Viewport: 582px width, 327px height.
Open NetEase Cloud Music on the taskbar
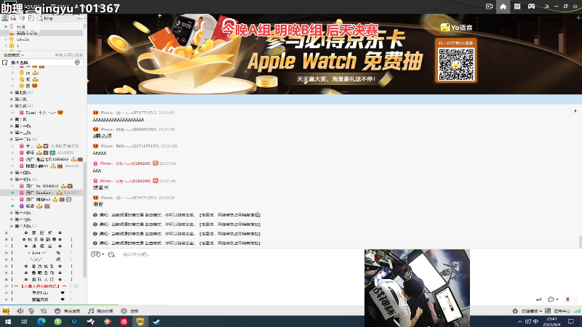(x=124, y=321)
